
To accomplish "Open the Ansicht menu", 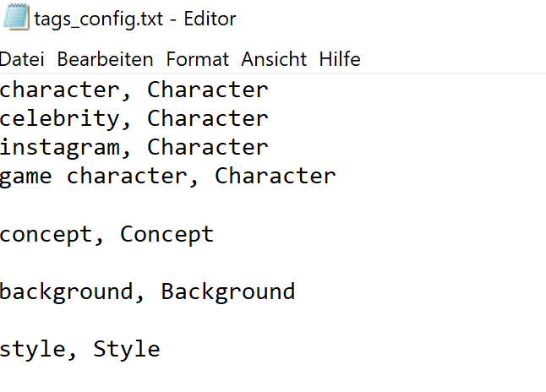I will tap(274, 59).
